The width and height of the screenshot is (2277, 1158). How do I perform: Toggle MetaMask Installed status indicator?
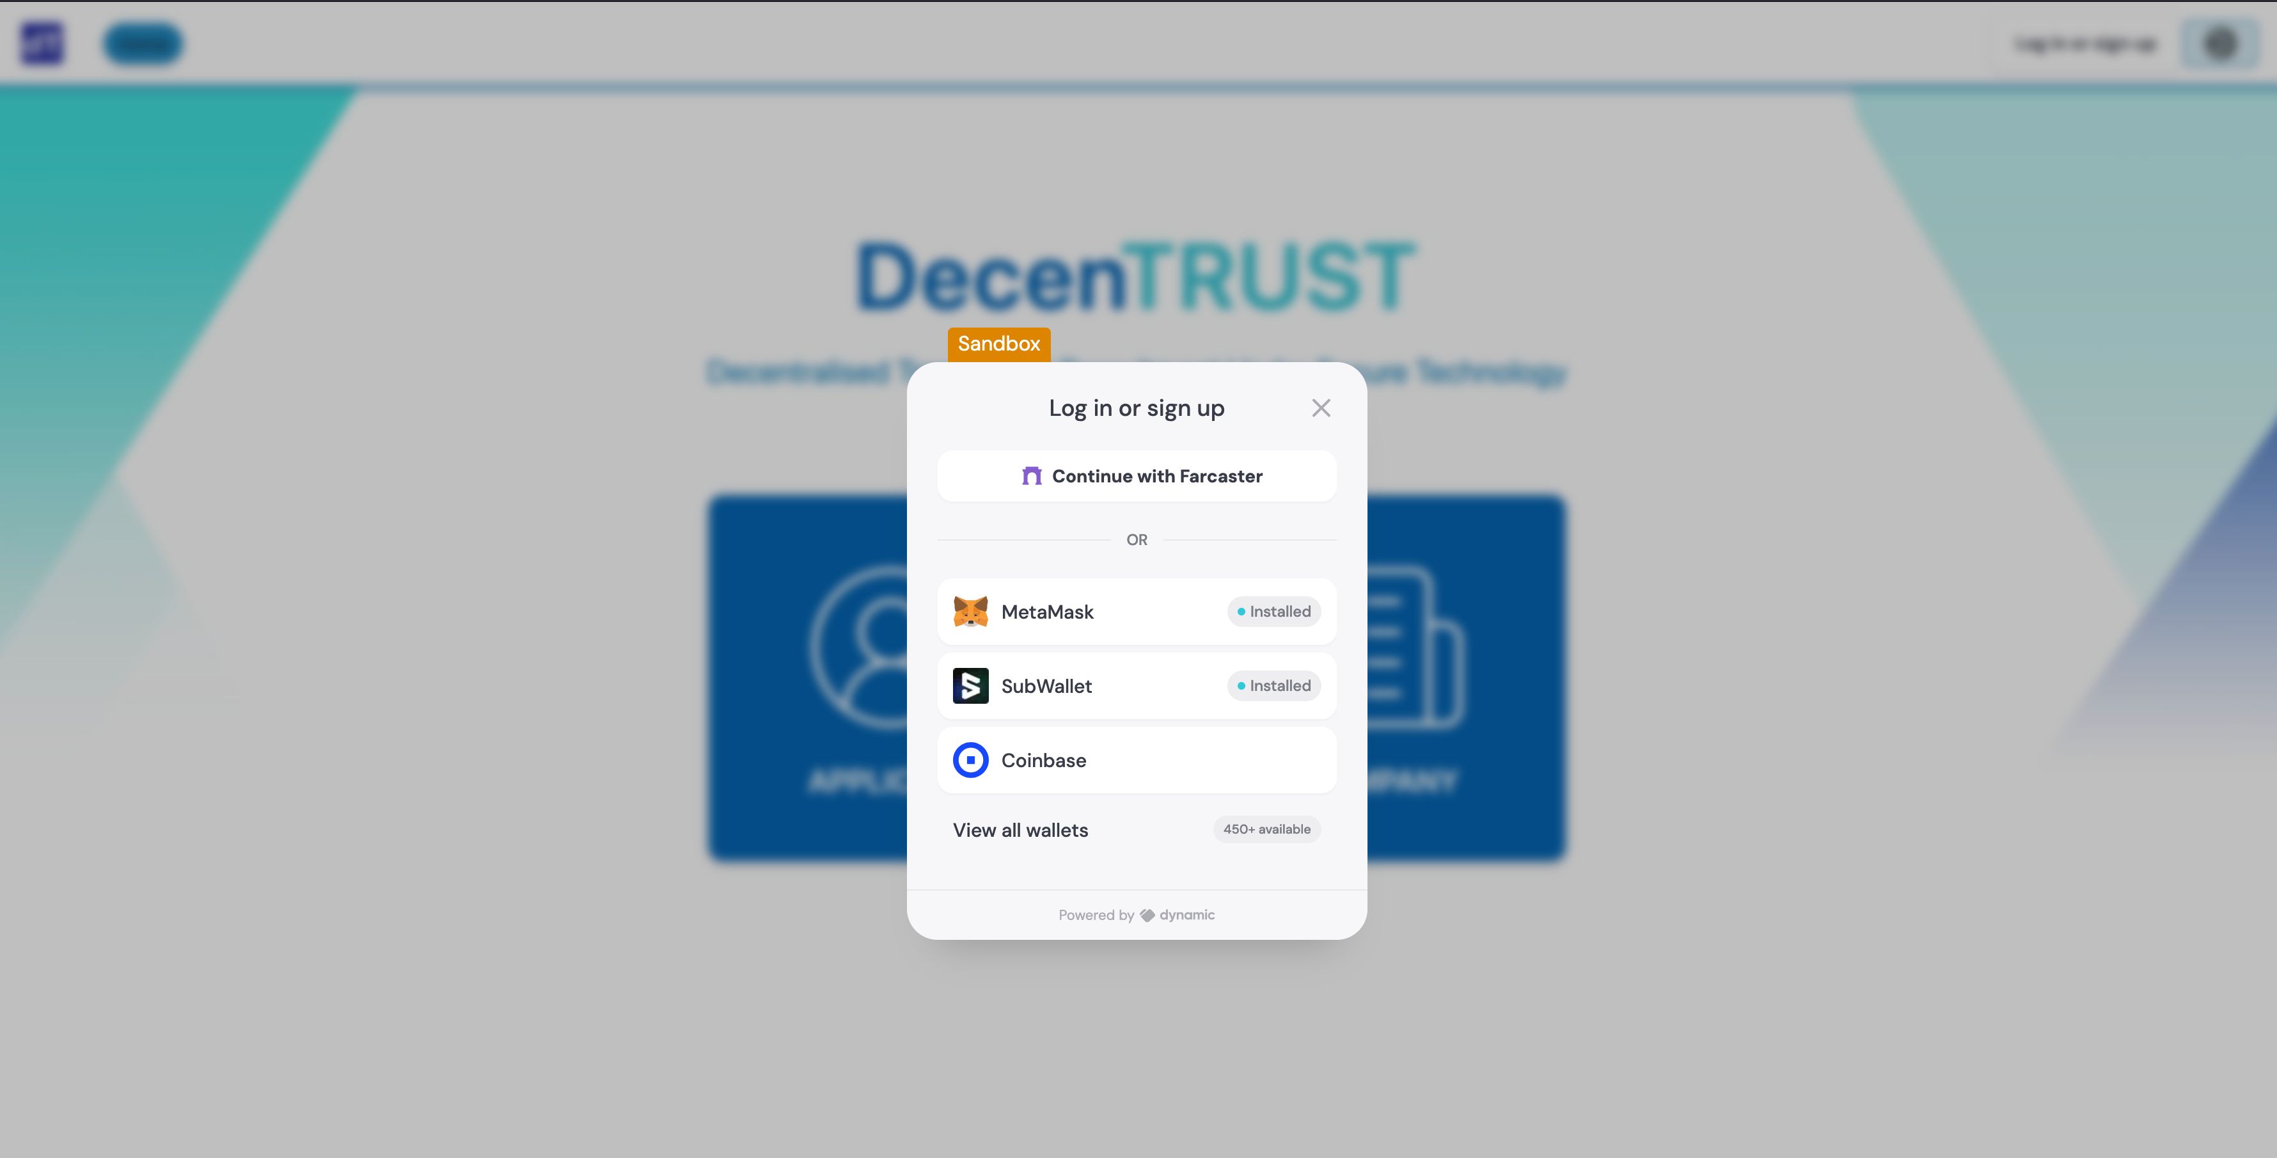(x=1273, y=610)
